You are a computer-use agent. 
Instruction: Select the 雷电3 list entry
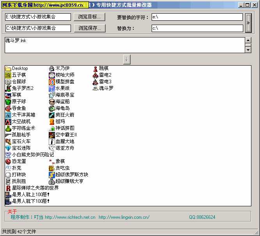point(102,82)
